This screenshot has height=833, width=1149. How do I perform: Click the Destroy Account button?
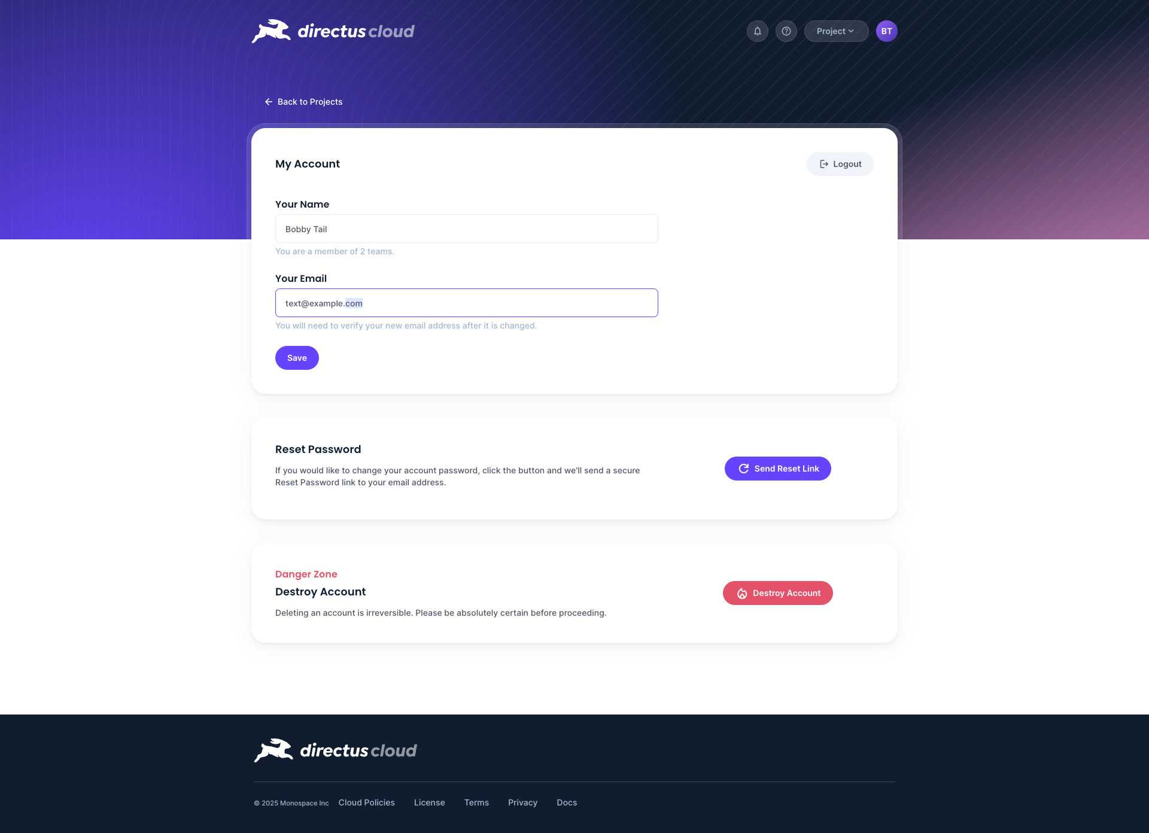[x=777, y=592]
